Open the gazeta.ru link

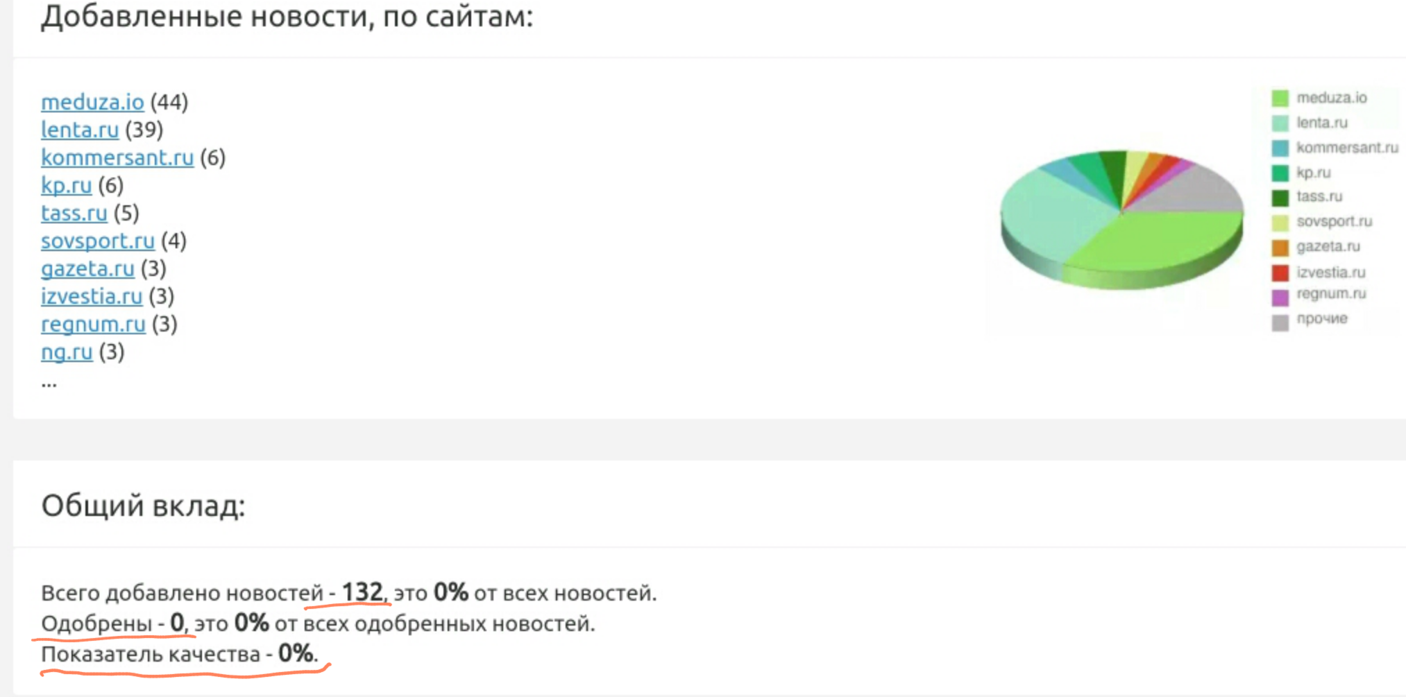[x=87, y=268]
